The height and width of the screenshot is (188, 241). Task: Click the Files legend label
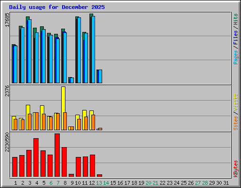[236, 38]
